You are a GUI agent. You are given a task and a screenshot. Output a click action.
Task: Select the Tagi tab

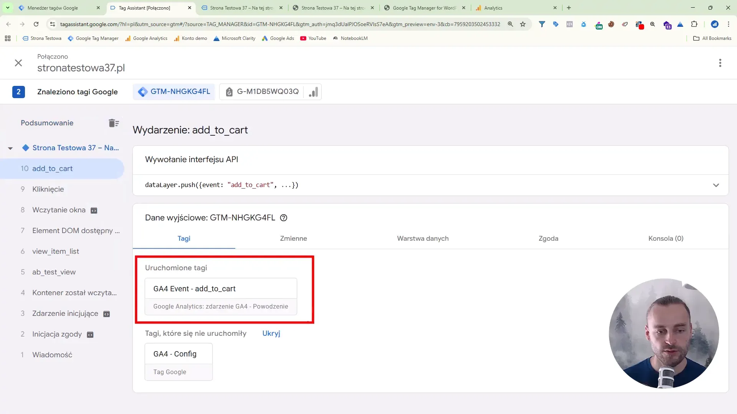pos(184,238)
